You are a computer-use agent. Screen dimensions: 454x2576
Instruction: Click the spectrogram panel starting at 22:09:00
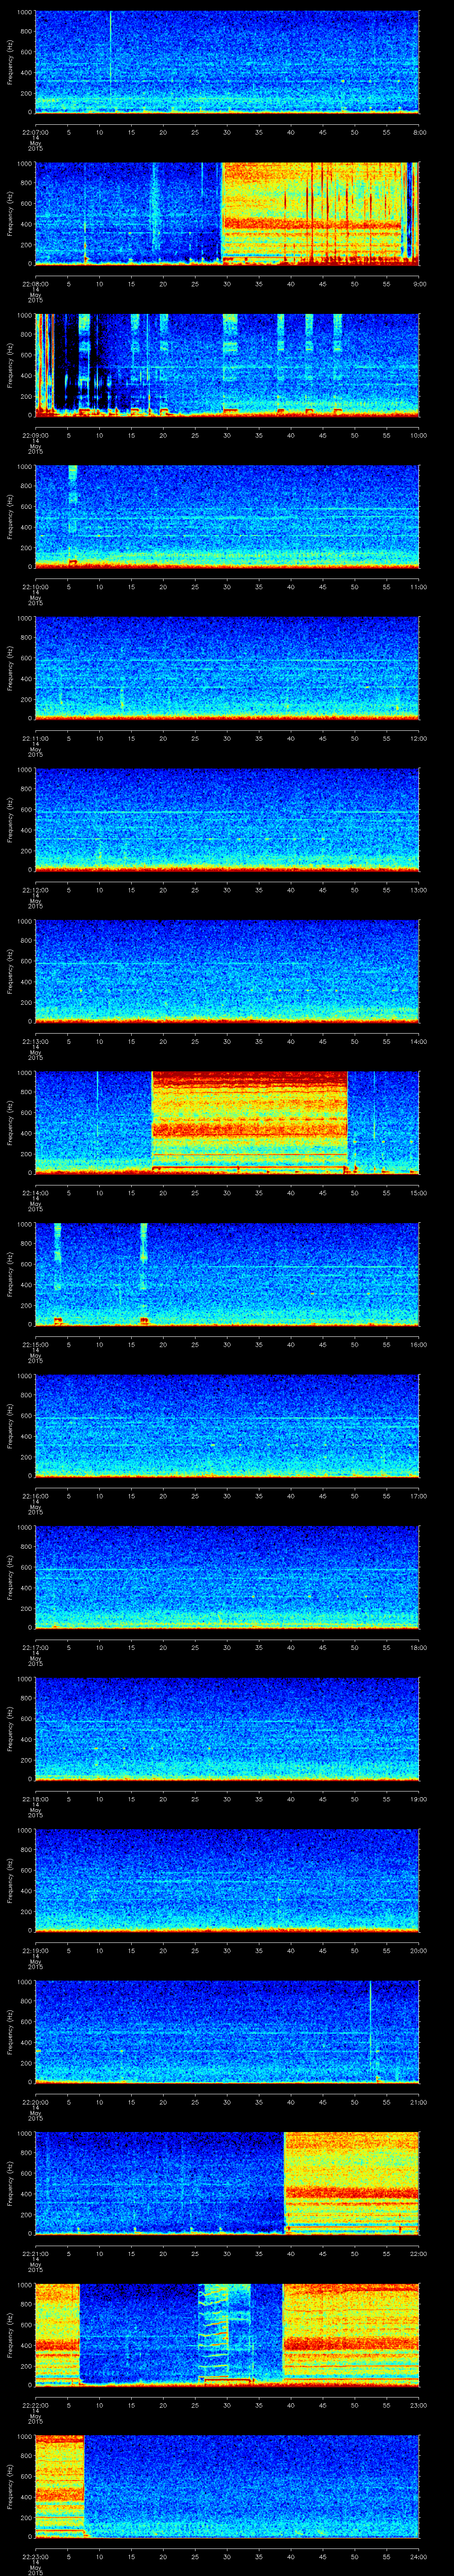point(227,365)
